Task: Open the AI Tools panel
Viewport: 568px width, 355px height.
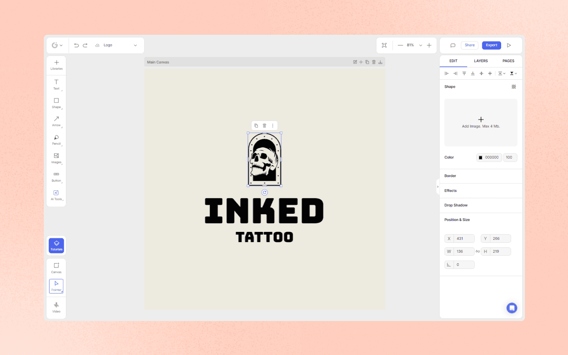Action: (x=56, y=195)
